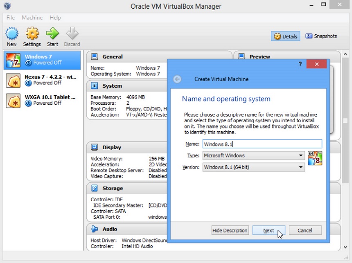Image resolution: width=352 pixels, height=263 pixels.
Task: Click the Discard icon in the toolbar
Action: coord(72,36)
